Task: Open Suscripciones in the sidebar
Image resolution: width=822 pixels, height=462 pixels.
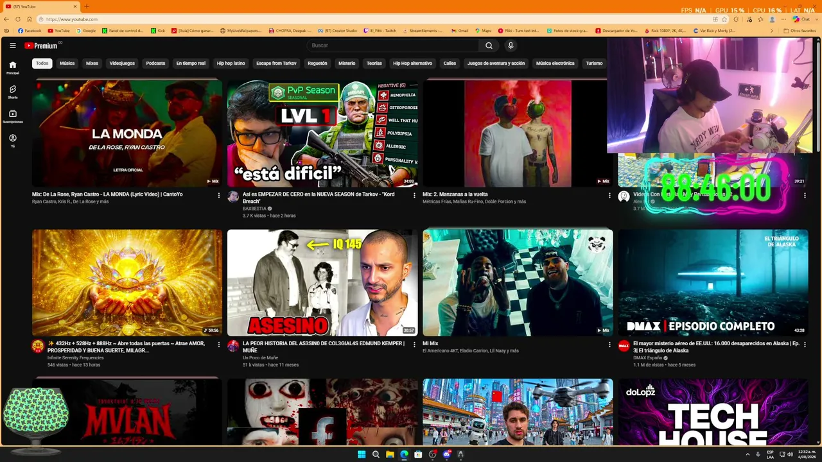Action: [12, 116]
